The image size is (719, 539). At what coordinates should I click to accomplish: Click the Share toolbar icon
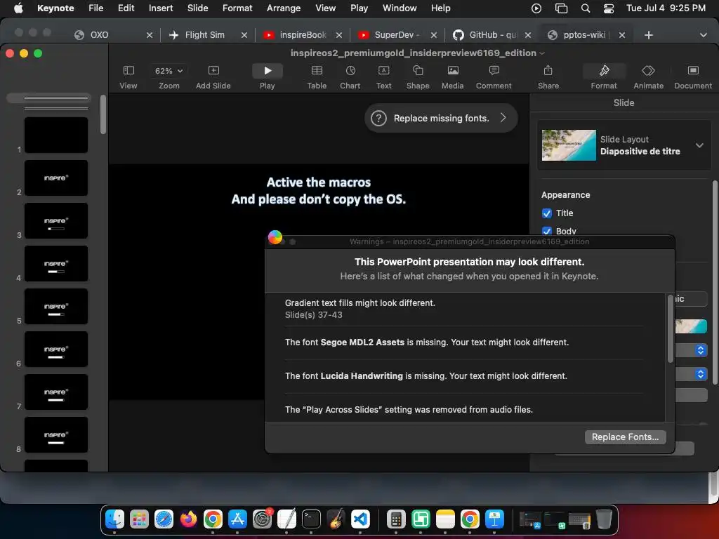coord(548,71)
